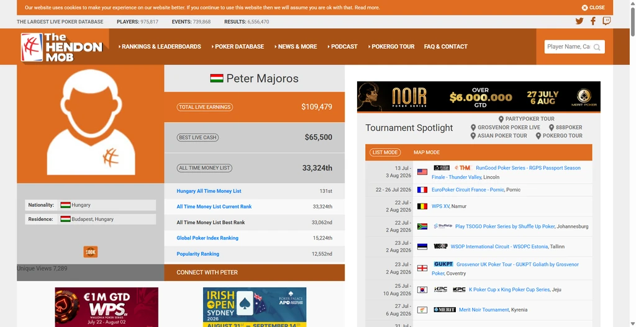Click the $109,479 earnings value
Image resolution: width=636 pixels, height=327 pixels.
point(317,107)
